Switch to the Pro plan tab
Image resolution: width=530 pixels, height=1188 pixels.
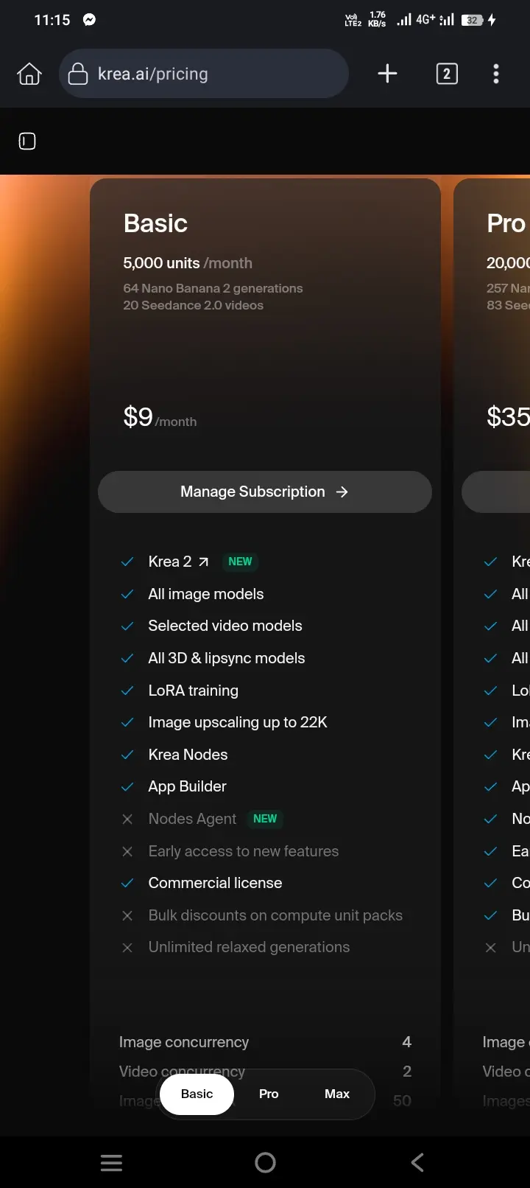[x=269, y=1094]
